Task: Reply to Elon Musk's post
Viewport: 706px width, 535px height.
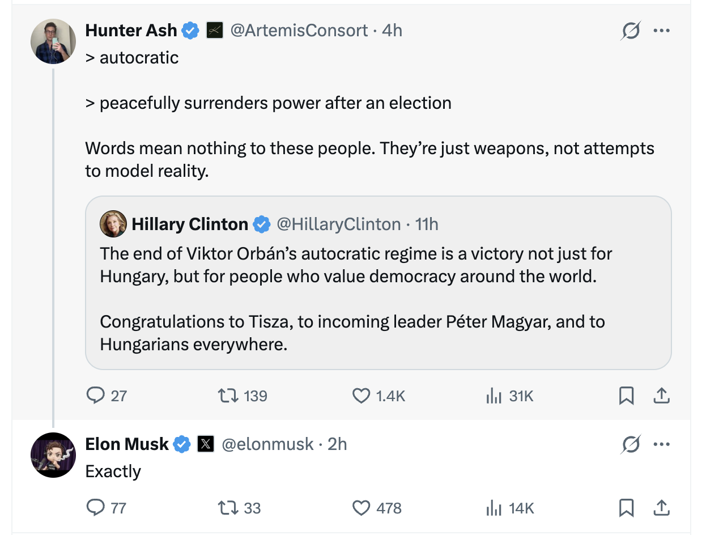Action: tap(95, 507)
